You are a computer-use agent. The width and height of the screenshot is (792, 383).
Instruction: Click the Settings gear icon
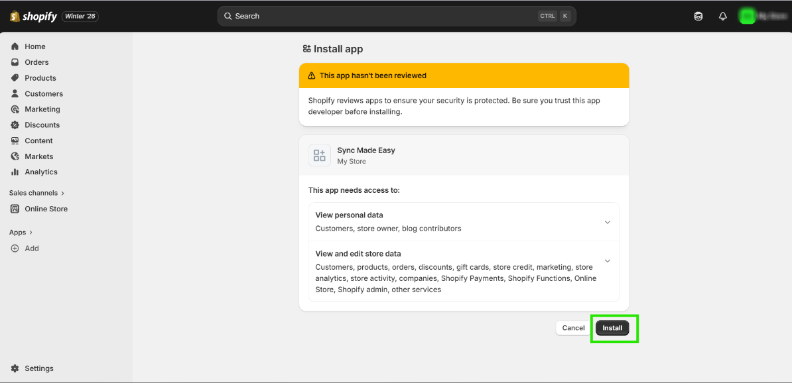click(15, 368)
